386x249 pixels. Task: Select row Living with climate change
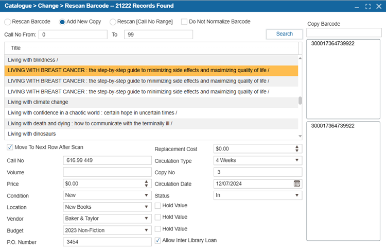pos(151,102)
